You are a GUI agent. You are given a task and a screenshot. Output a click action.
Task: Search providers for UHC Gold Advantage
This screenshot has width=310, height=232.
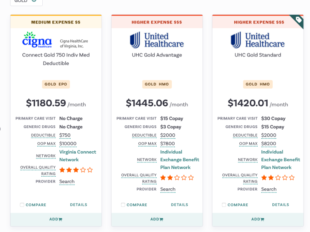click(x=168, y=189)
